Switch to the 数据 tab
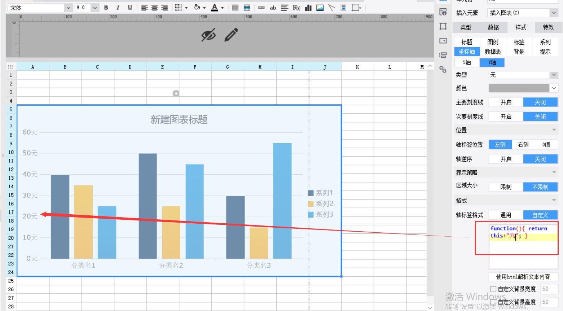Image resolution: width=563 pixels, height=311 pixels. click(493, 27)
